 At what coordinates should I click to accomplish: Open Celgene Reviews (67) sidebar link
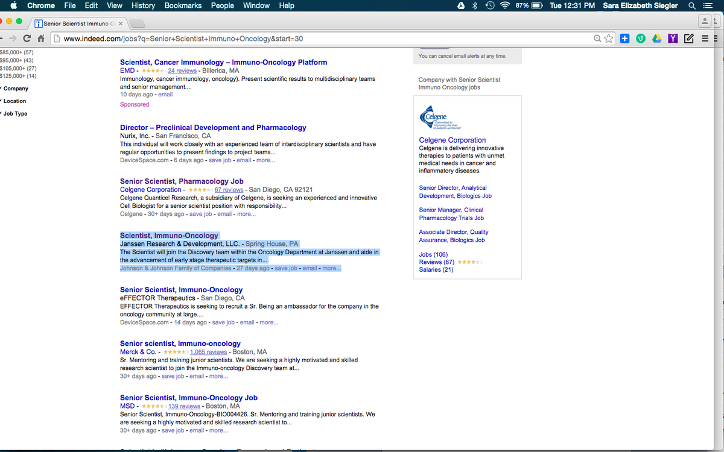click(437, 262)
